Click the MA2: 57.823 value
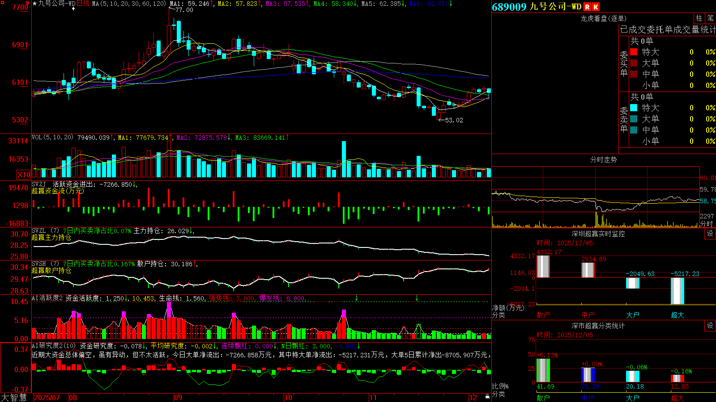716x402 pixels. [238, 4]
